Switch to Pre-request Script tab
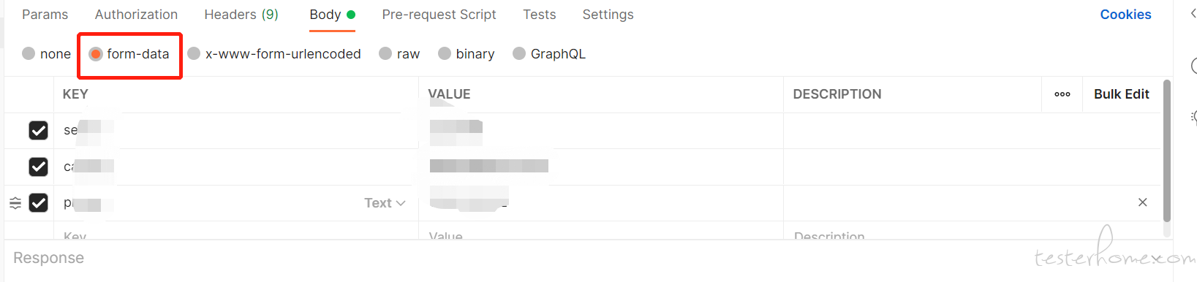Viewport: 1197px width, 282px height. pyautogui.click(x=439, y=15)
